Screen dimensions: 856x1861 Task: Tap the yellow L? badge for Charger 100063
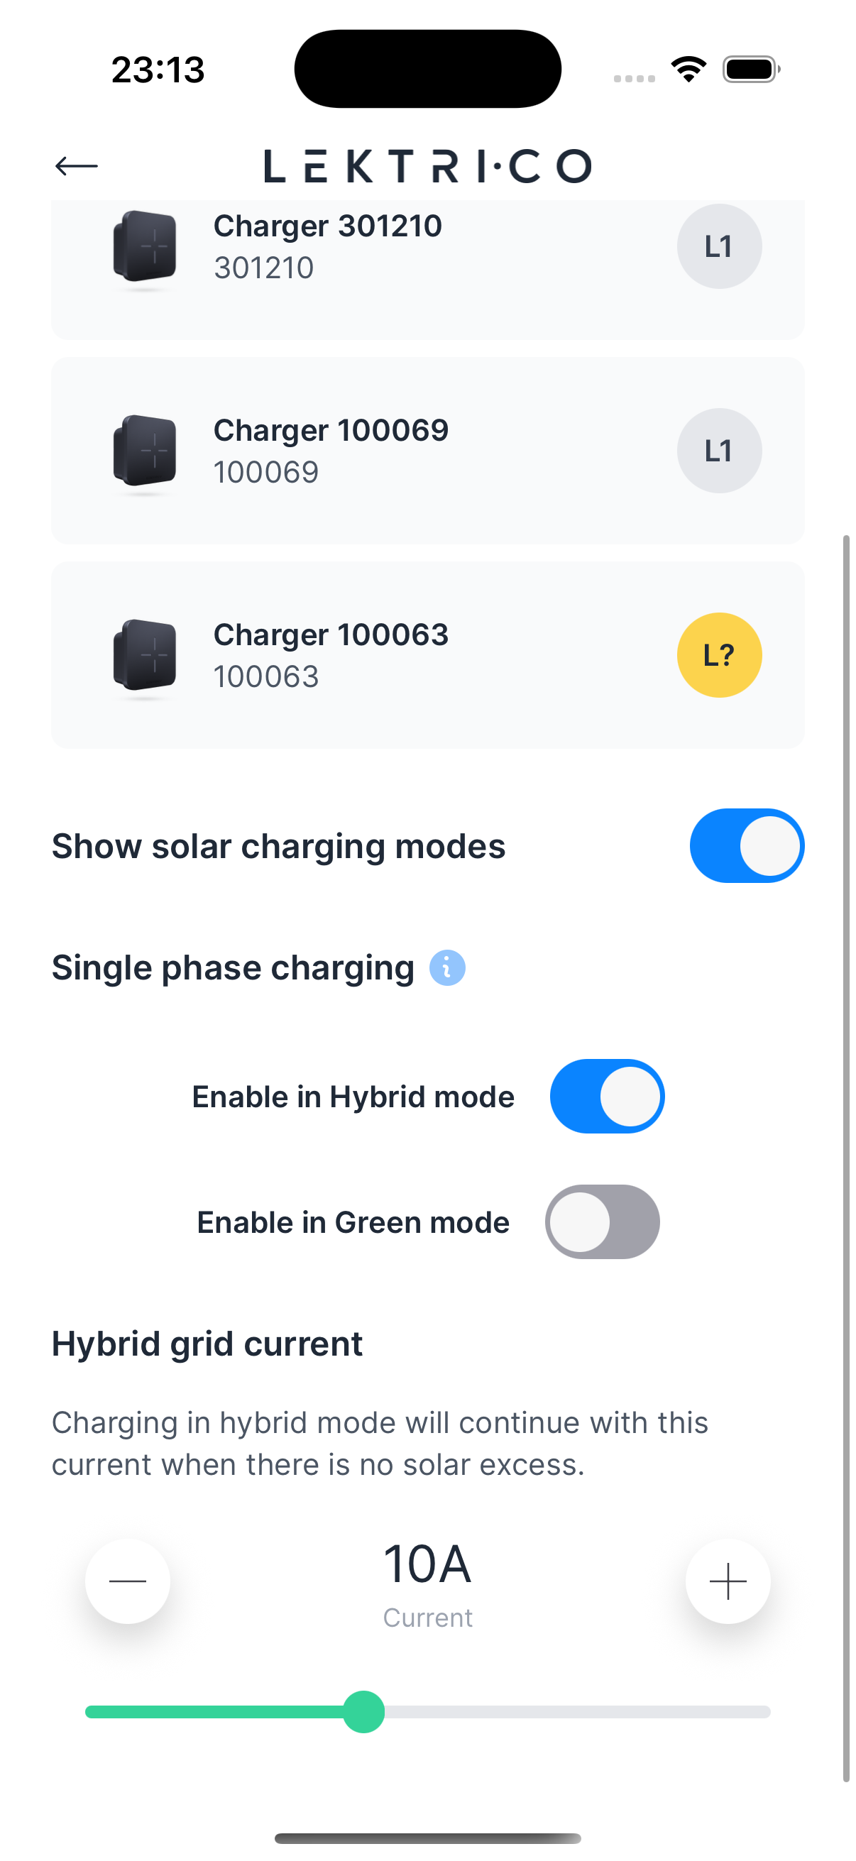pyautogui.click(x=719, y=655)
